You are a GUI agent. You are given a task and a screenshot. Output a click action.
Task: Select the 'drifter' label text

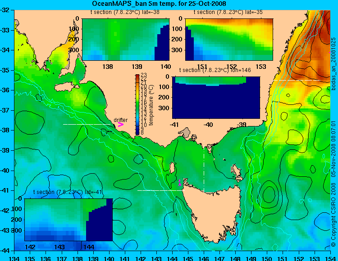[x=120, y=120]
